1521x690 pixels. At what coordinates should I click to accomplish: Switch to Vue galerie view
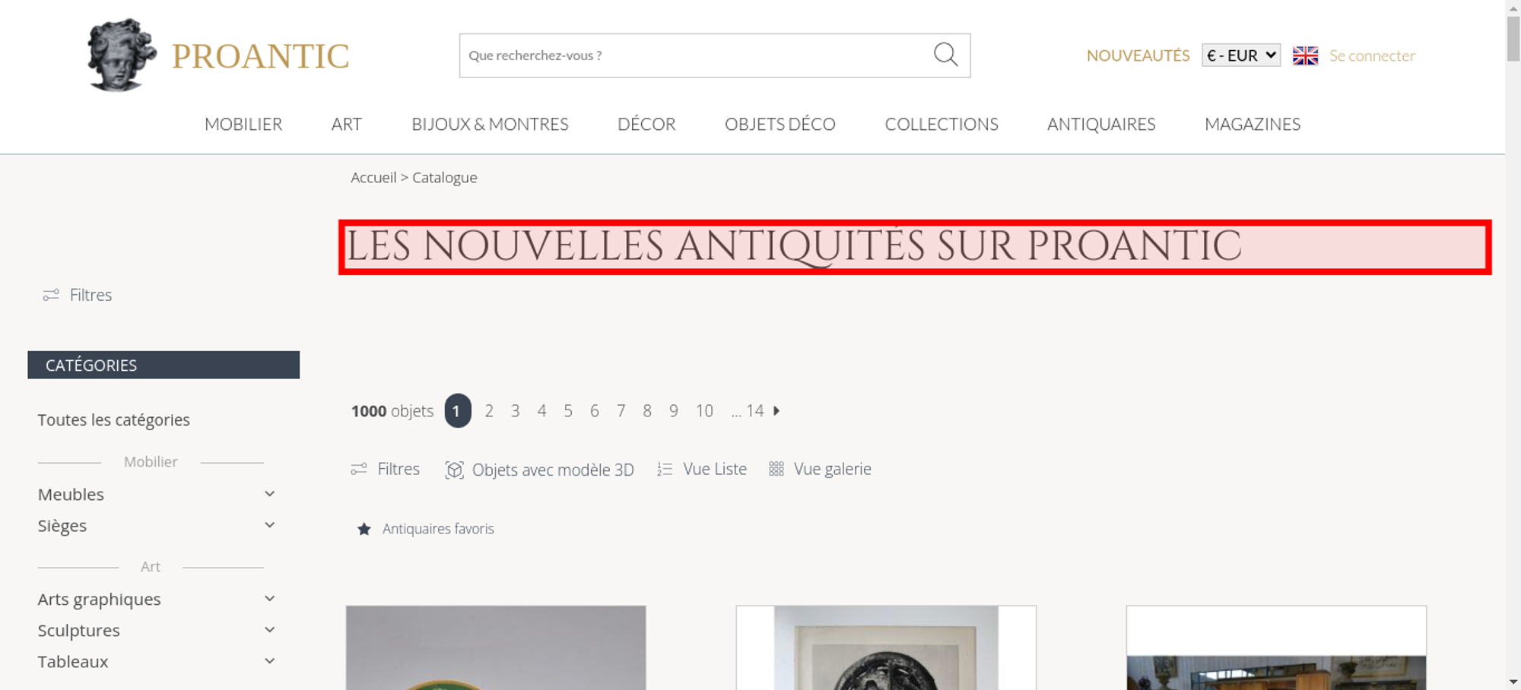(x=820, y=469)
